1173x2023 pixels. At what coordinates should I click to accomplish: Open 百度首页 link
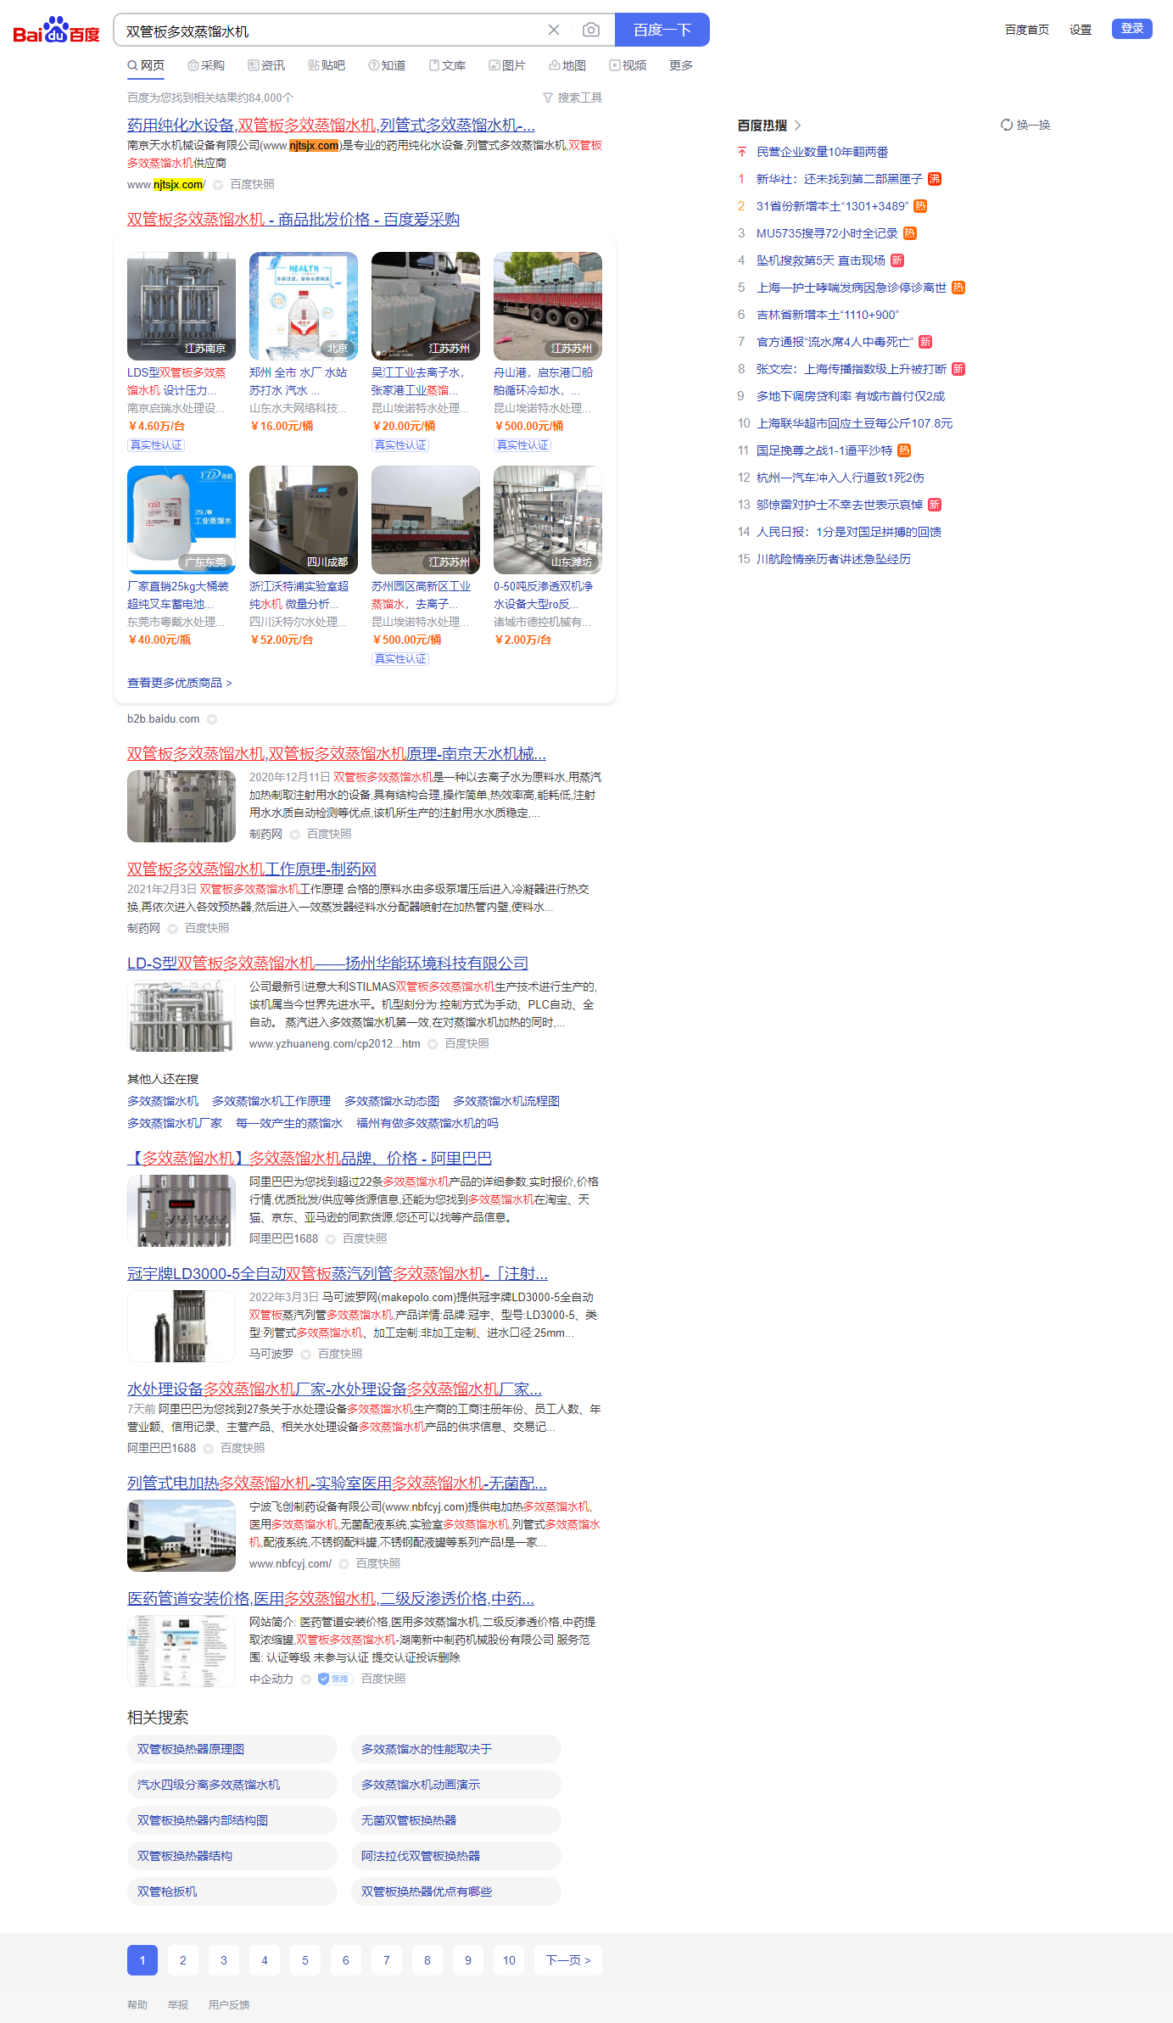tap(1027, 30)
